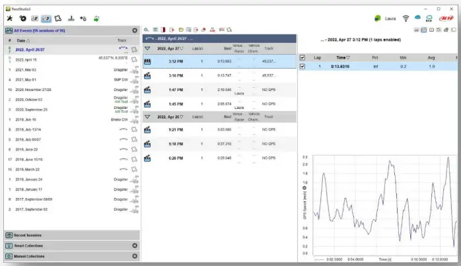Select the highlighted RS3 Analysis icon
Image resolution: width=461 pixels, height=266 pixels.
pos(46,18)
